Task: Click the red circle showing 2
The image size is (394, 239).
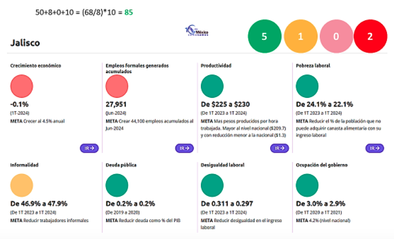Action: [x=370, y=37]
